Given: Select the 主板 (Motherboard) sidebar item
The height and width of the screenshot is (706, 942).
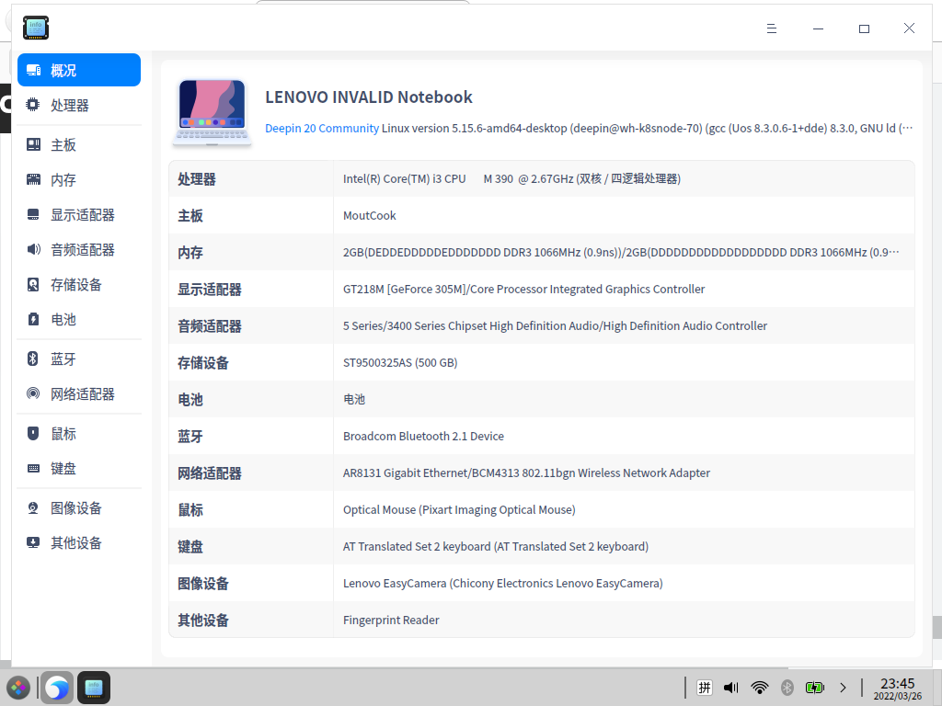Looking at the screenshot, I should tap(64, 144).
